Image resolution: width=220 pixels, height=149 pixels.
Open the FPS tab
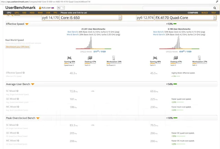[x=55, y=13]
